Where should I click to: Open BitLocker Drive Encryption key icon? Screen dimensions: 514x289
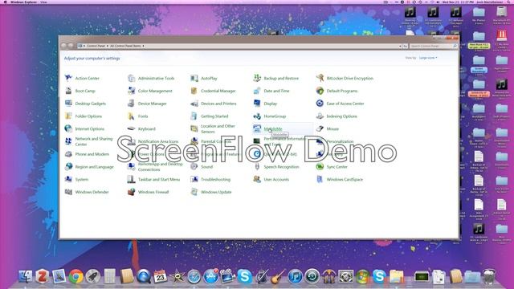[x=320, y=78]
